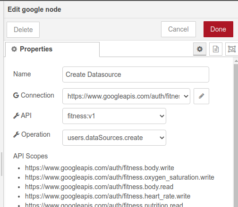Select the fitness.body.write scope text
238x207 pixels.
pyautogui.click(x=100, y=168)
